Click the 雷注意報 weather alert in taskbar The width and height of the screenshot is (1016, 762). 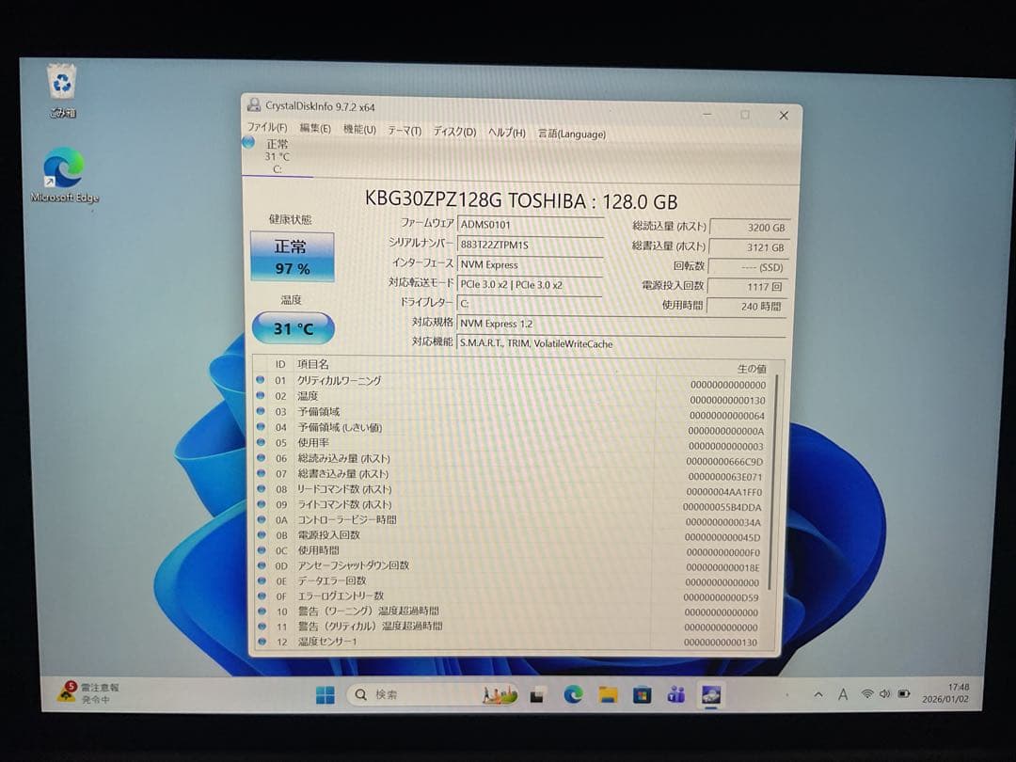pos(83,695)
